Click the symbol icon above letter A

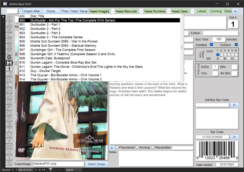coord(9,18)
